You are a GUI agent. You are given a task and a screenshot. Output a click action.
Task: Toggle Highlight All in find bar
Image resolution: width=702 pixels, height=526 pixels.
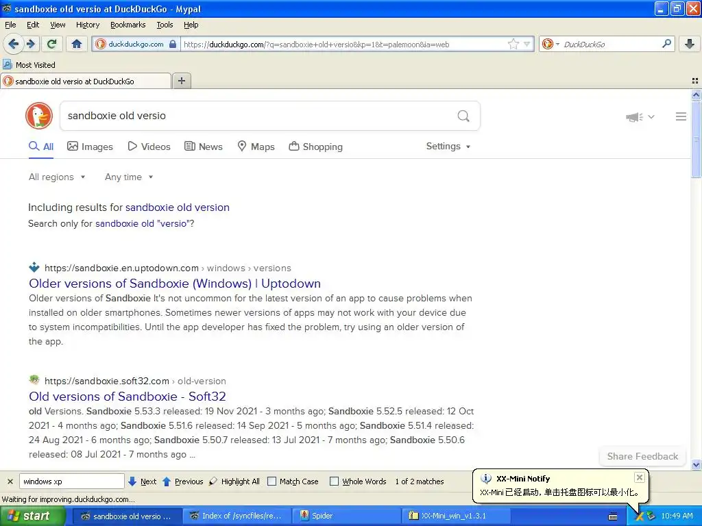[x=234, y=481]
